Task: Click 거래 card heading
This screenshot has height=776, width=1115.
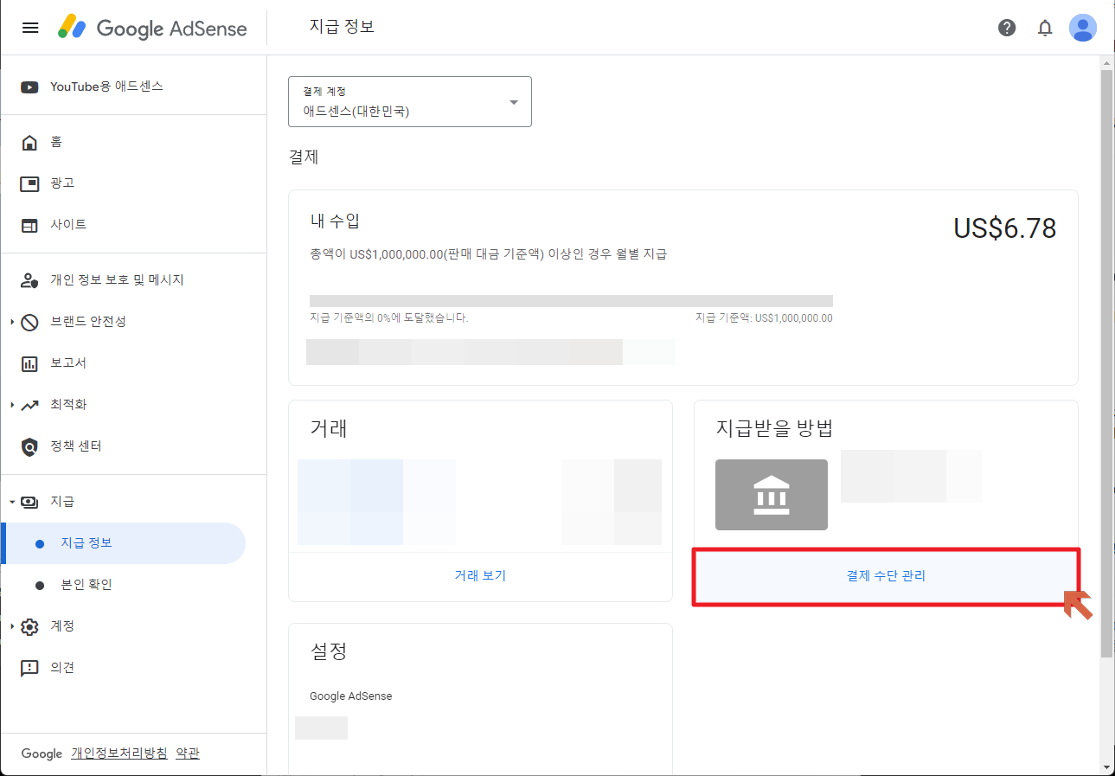Action: click(329, 427)
